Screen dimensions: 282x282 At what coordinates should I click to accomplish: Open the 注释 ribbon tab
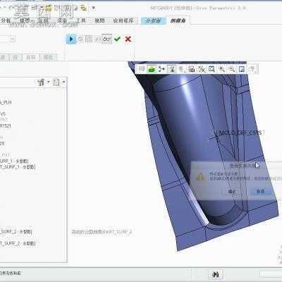click(44, 20)
